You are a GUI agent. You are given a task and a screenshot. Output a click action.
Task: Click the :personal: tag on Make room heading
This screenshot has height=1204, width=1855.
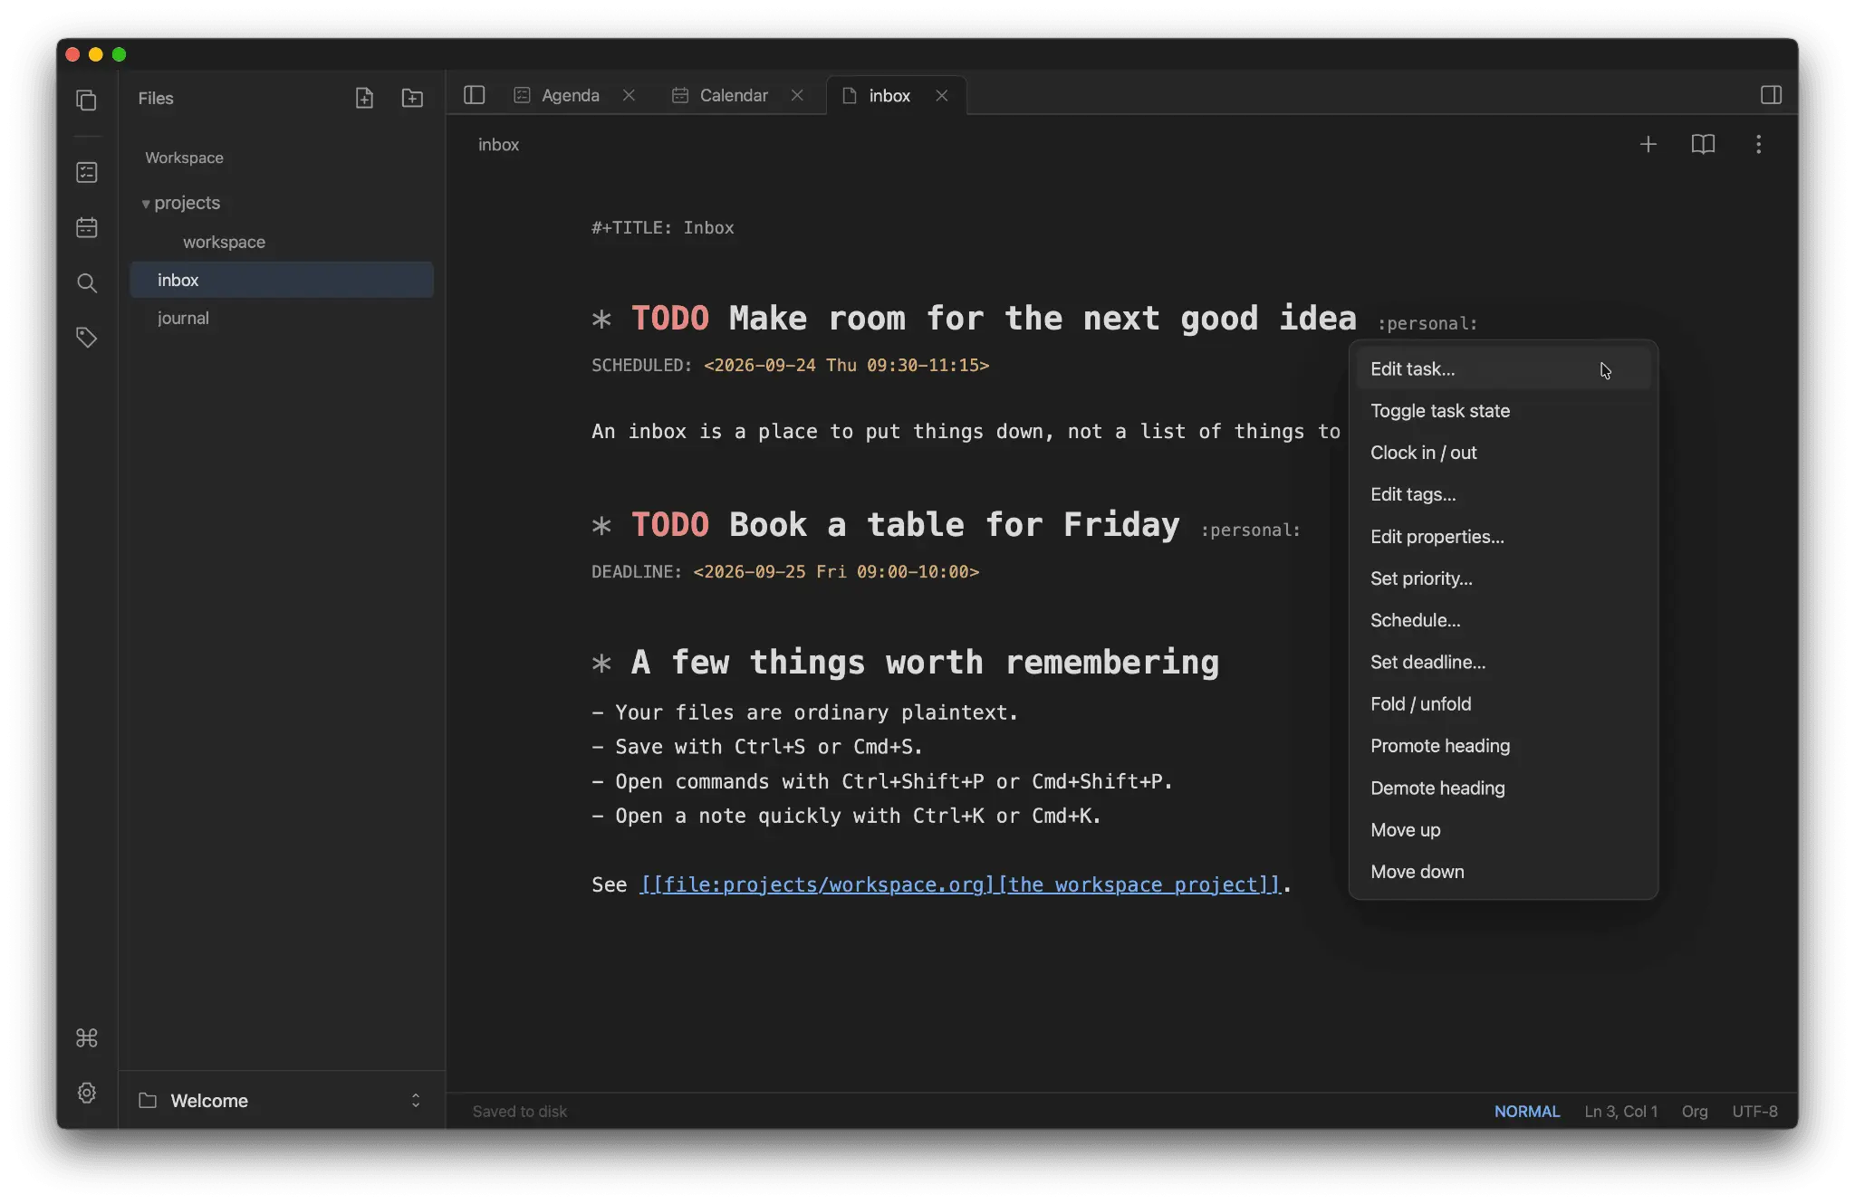pos(1427,323)
